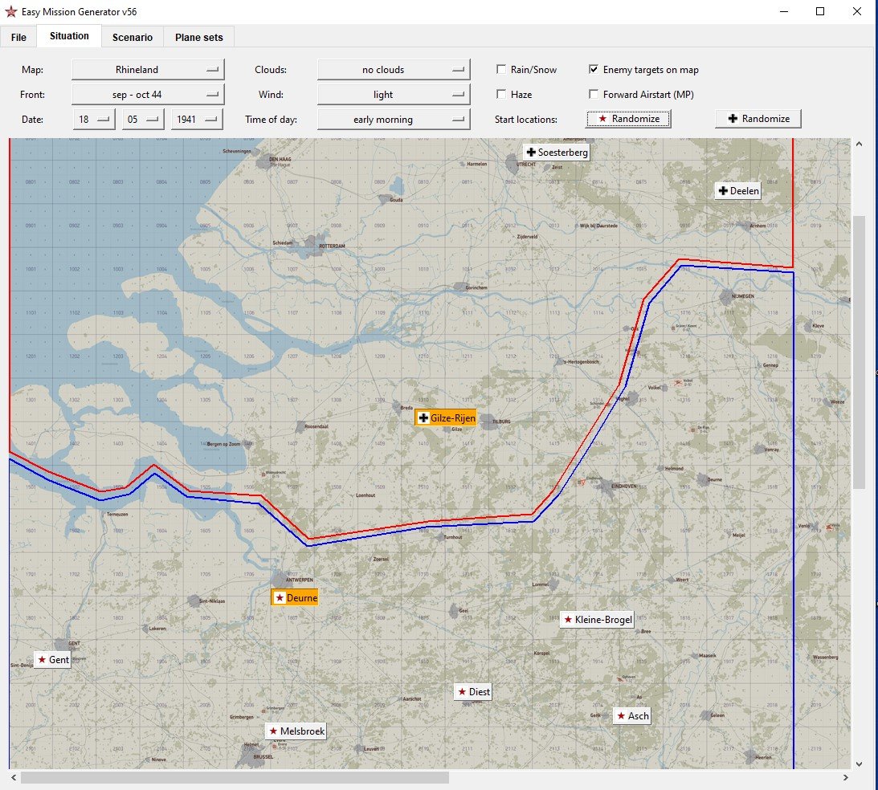Uncheck Enemy targets on map
Screen dimensions: 878x790
(x=594, y=69)
